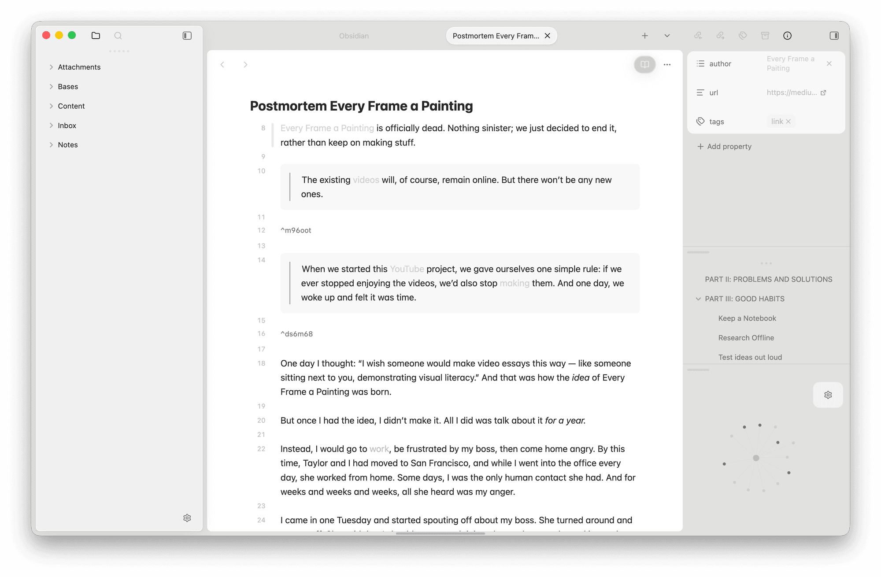Click the Obsidian tab title
The width and height of the screenshot is (881, 577).
point(354,36)
